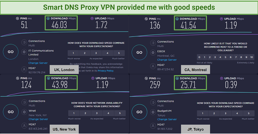Click the IP address 83.143.246.241
This screenshot has height=134, width=258.
38,129
